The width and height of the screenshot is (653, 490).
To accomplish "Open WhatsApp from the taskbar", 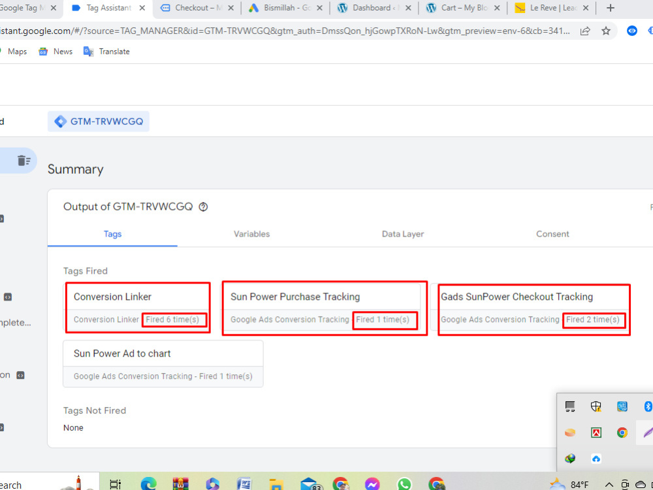I will pyautogui.click(x=404, y=483).
